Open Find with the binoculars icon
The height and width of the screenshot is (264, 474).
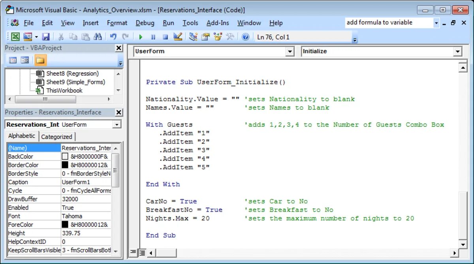point(98,37)
